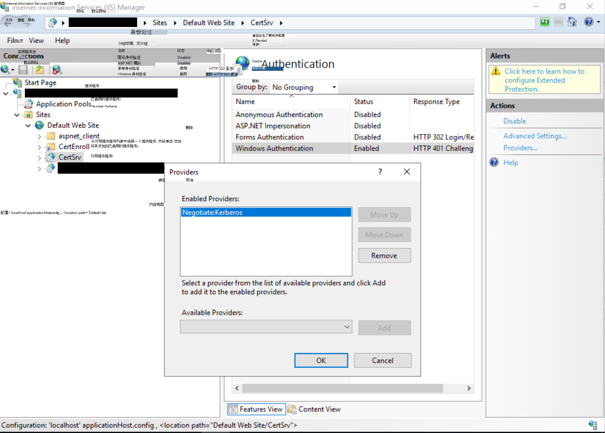Click the Content View icon at bottom
605x433 pixels.
[292, 409]
